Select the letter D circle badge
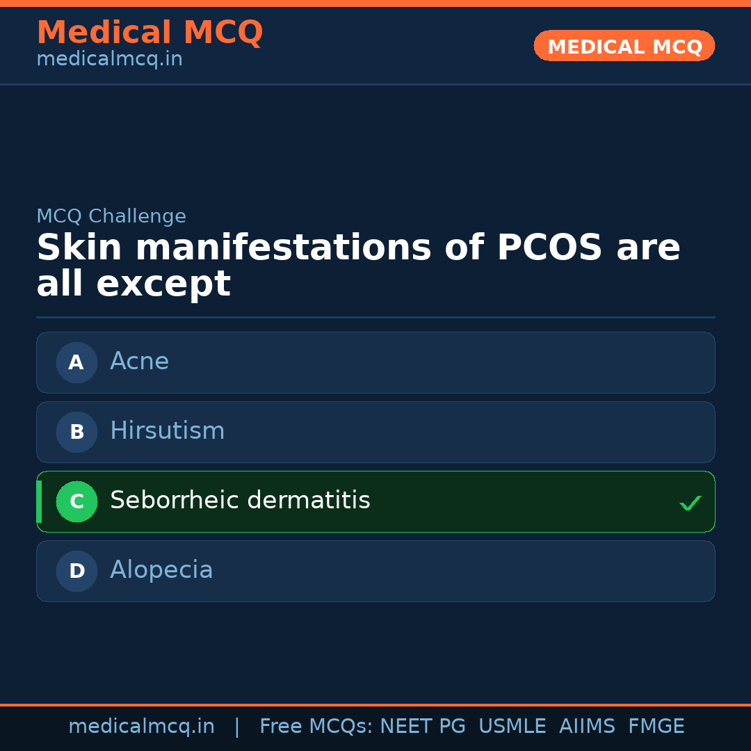 coord(76,571)
